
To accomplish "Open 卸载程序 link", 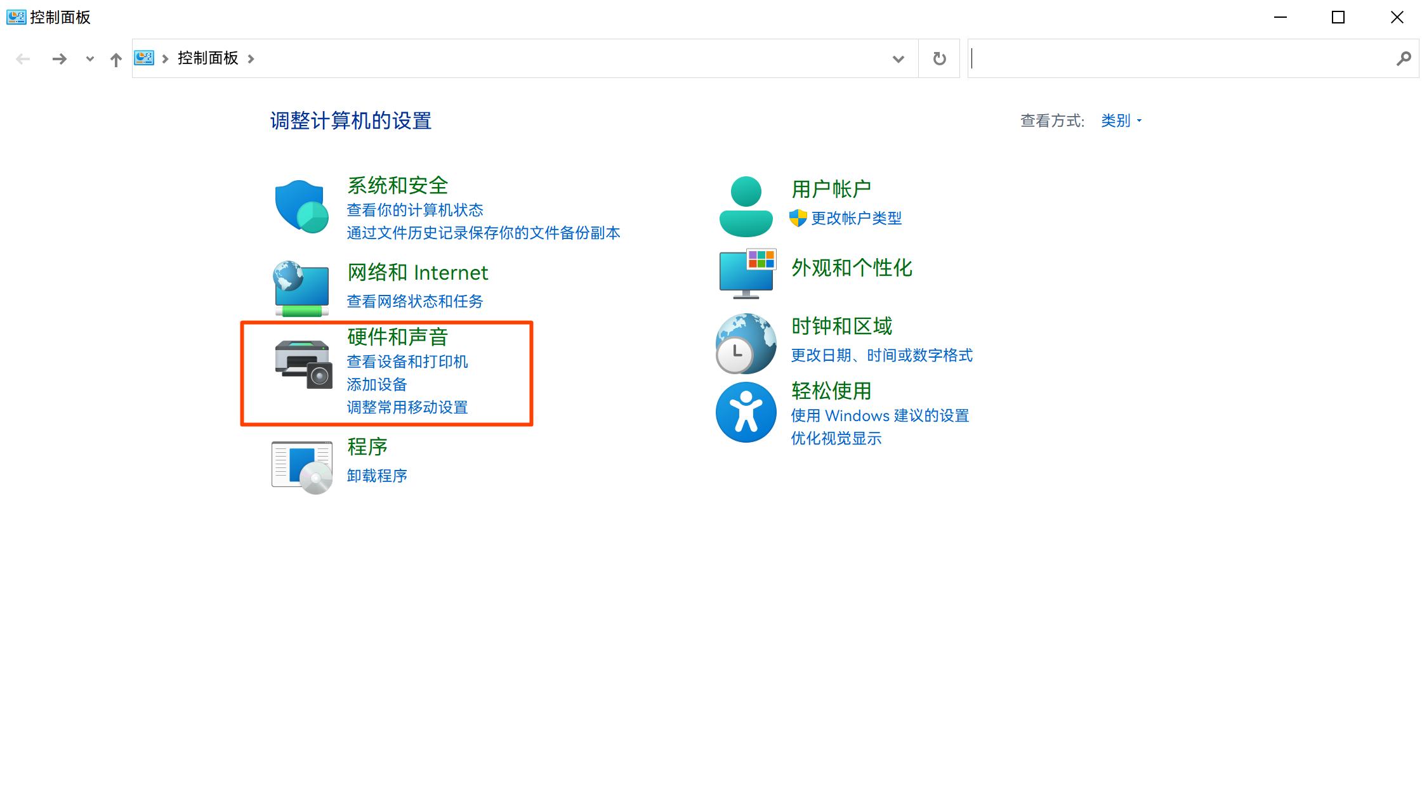I will (377, 476).
